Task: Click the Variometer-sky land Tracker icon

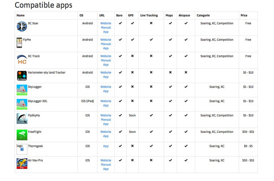Action: coord(22,75)
